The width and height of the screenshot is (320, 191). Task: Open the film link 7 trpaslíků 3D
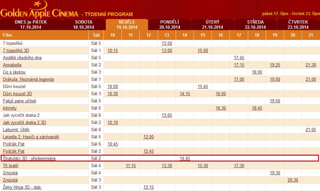(x=16, y=51)
